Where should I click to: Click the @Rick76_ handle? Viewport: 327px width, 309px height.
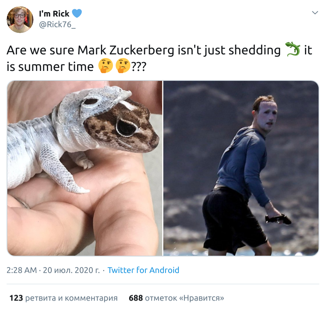57,25
